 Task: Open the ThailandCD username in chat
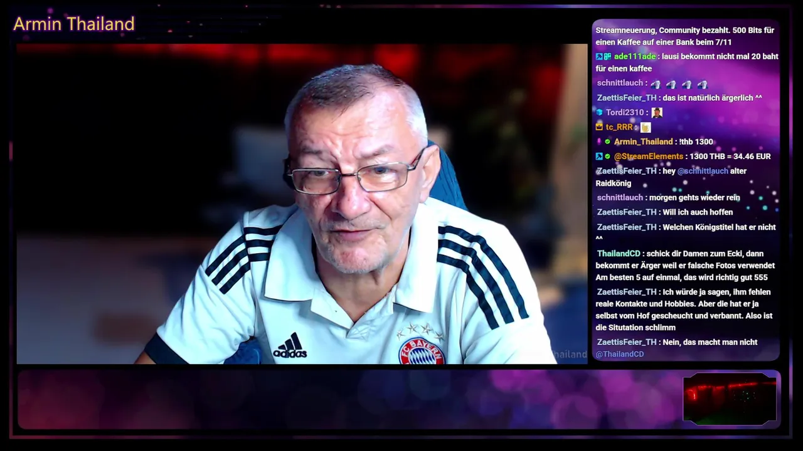(x=619, y=254)
